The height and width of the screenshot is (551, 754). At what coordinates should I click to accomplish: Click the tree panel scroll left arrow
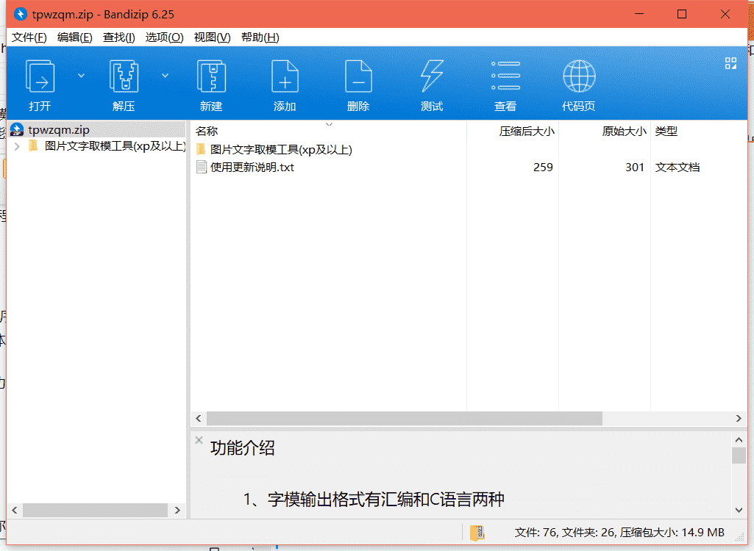click(15, 510)
